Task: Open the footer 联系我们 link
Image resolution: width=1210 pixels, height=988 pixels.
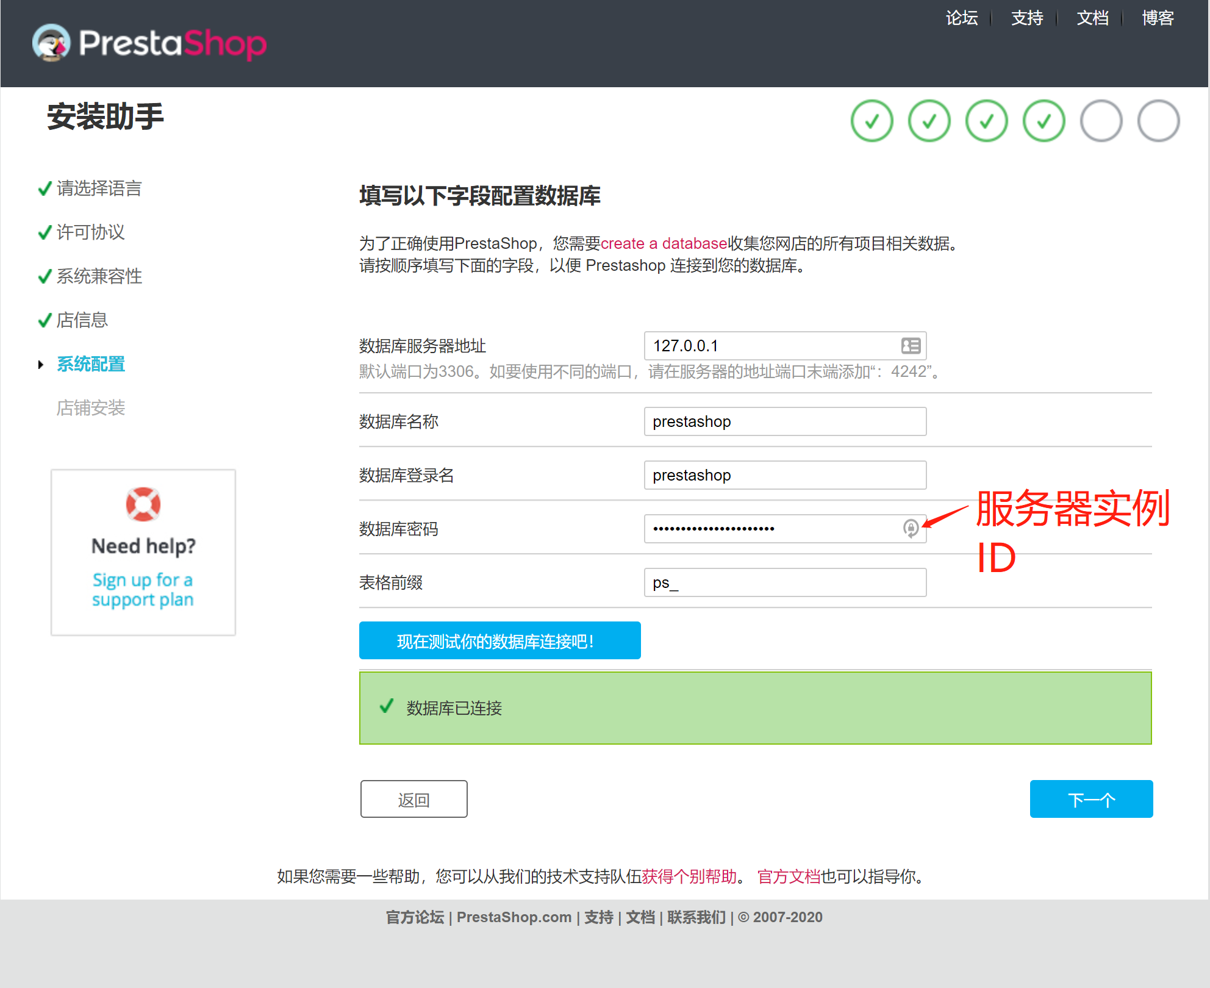Action: pyautogui.click(x=696, y=917)
